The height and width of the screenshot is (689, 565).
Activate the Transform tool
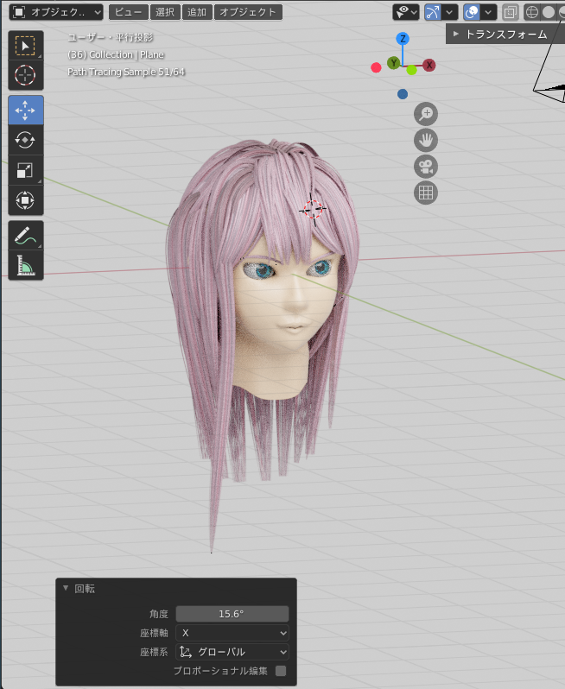coord(26,200)
